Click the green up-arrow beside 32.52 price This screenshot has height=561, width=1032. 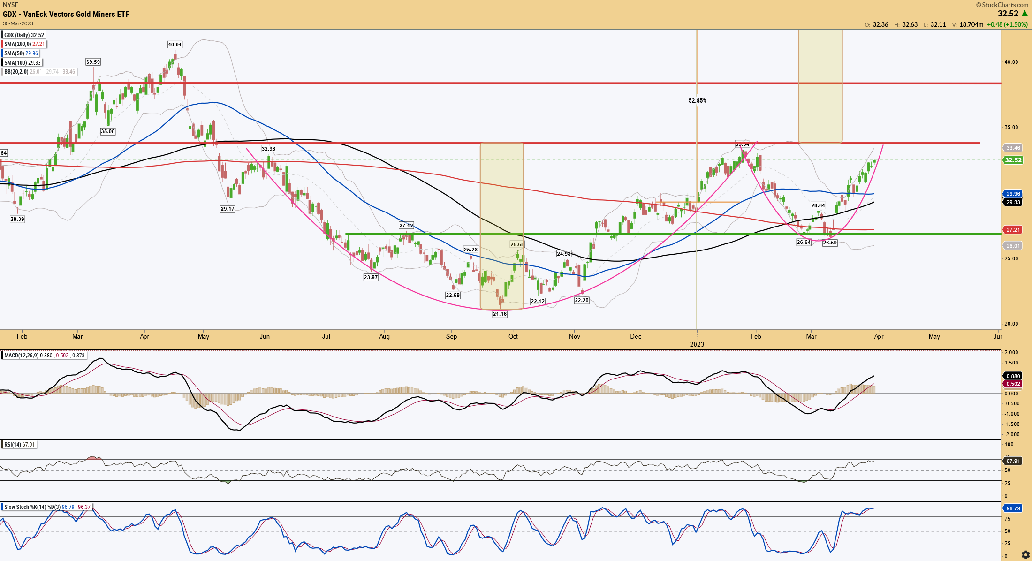click(1024, 14)
